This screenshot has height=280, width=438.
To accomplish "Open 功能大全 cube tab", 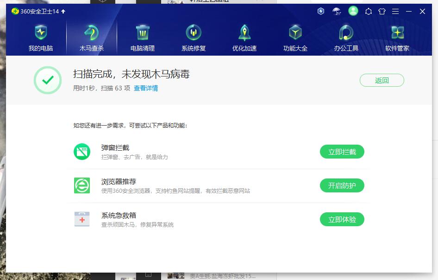I will pos(295,38).
